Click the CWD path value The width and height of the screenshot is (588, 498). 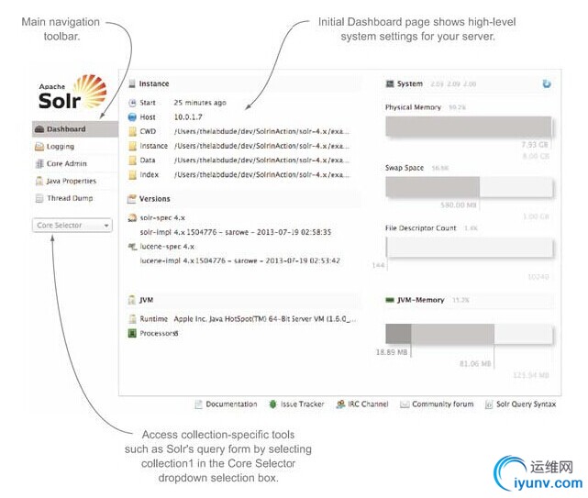[261, 131]
